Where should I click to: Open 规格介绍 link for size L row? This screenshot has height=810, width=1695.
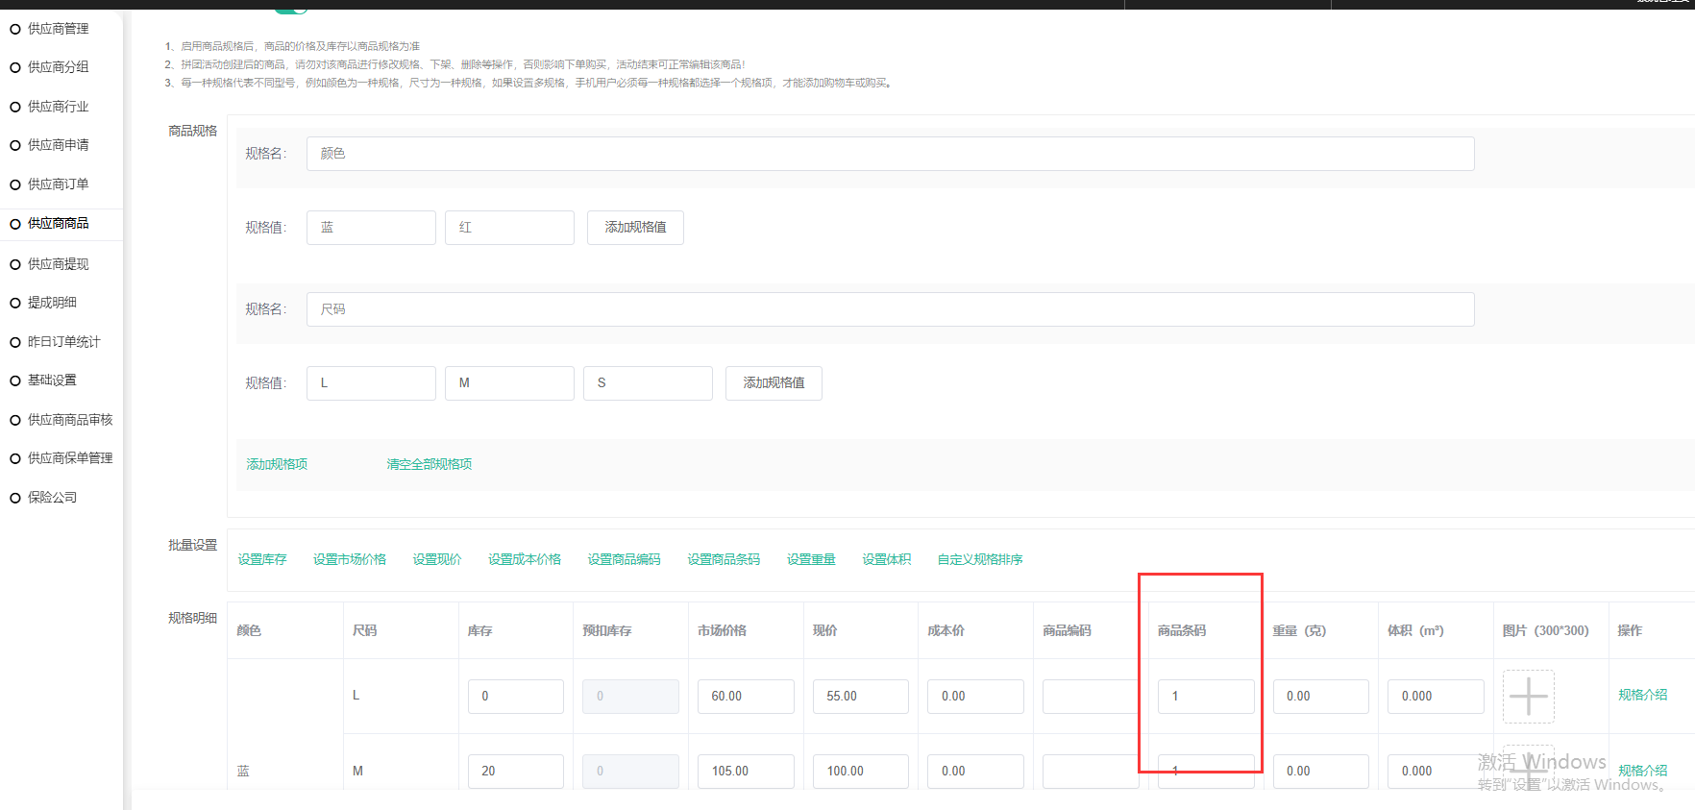tap(1642, 695)
